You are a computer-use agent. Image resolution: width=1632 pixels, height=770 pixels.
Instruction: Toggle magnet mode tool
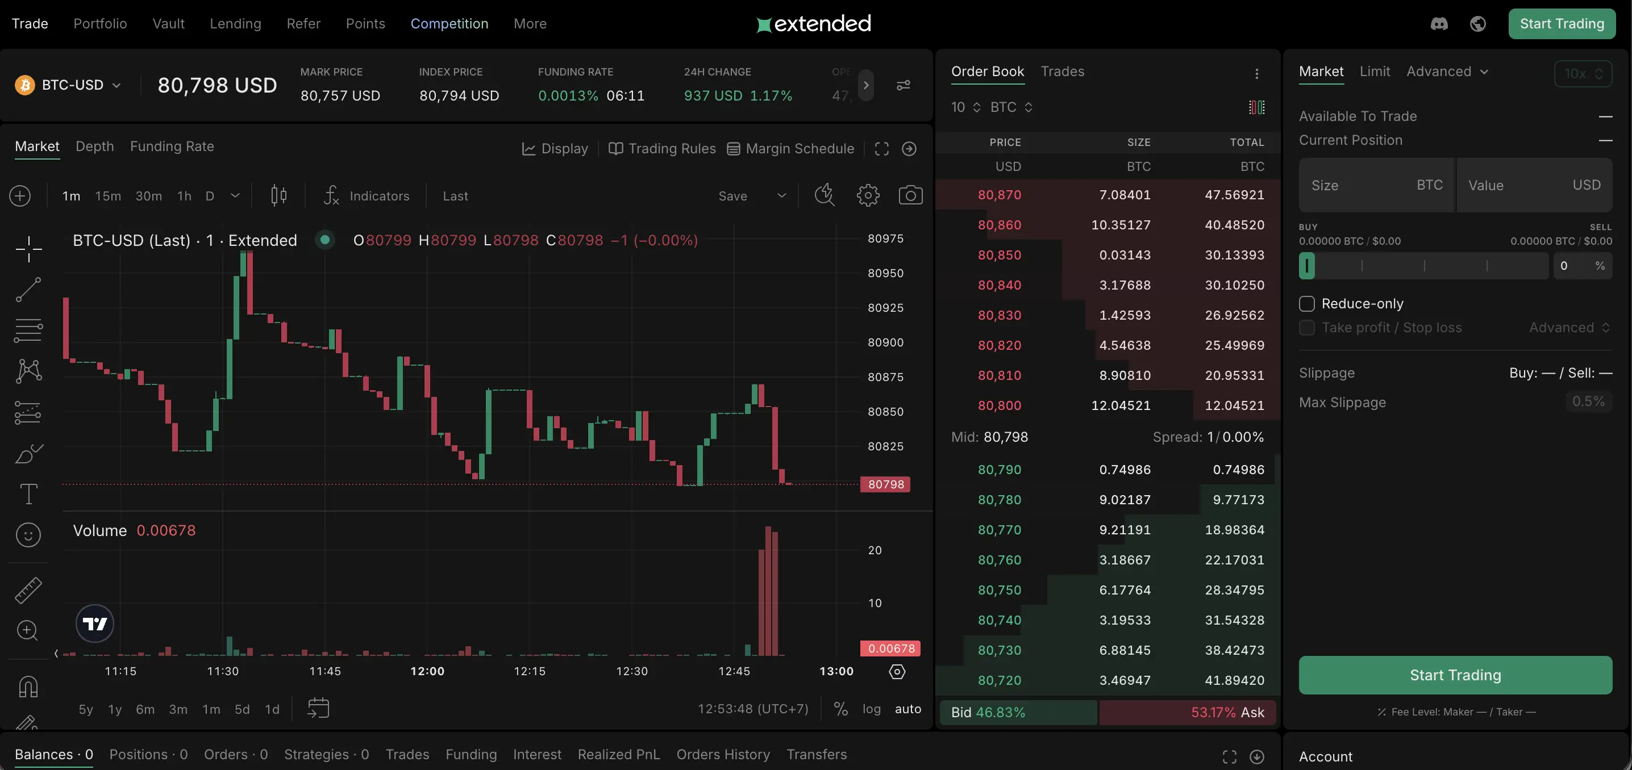tap(28, 686)
